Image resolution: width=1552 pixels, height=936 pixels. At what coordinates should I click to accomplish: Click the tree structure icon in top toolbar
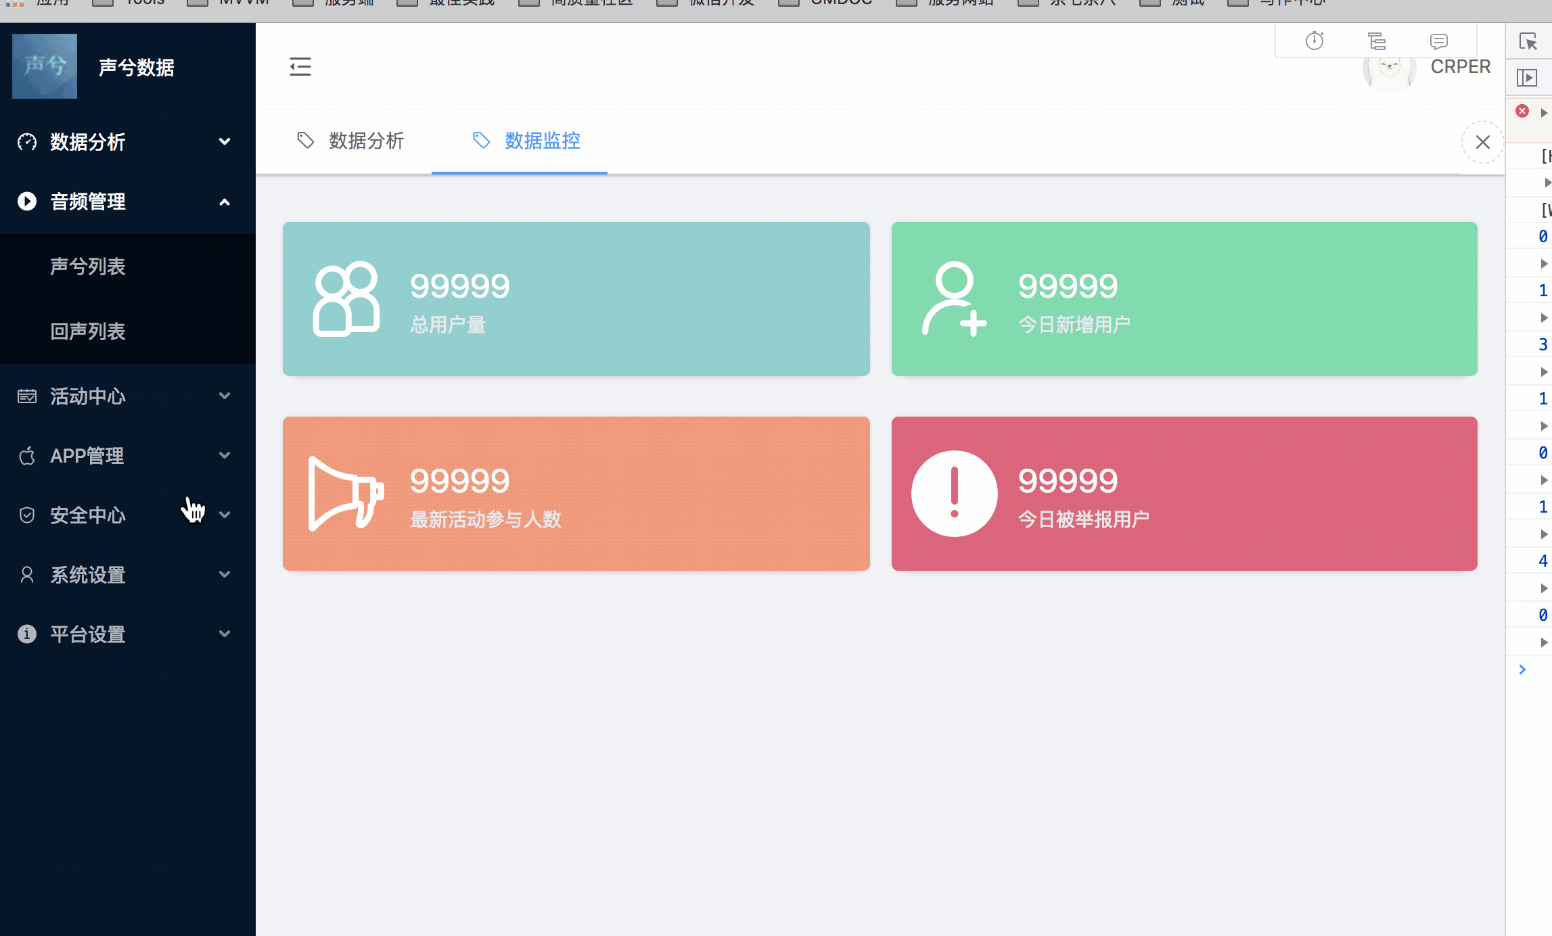tap(1376, 41)
